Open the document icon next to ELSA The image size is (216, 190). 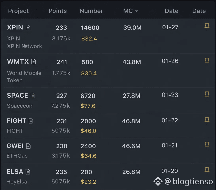point(28,172)
